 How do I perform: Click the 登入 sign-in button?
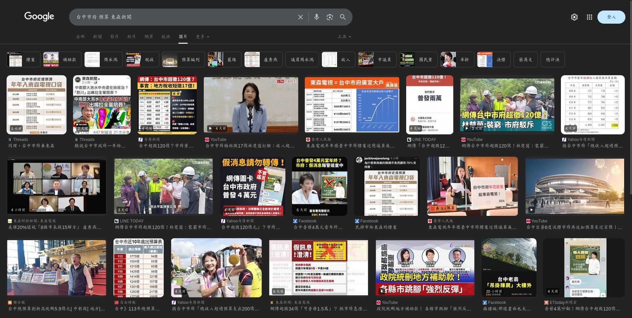coord(611,17)
